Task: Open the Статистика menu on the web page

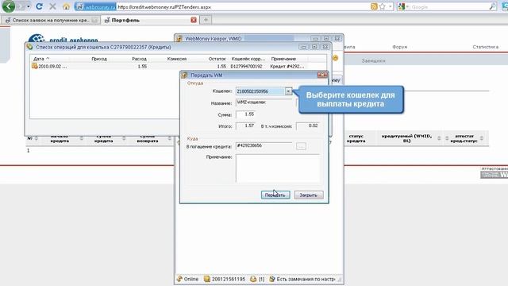Action: (x=485, y=47)
